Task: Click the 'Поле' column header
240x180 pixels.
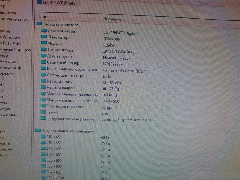Action: coord(42,17)
